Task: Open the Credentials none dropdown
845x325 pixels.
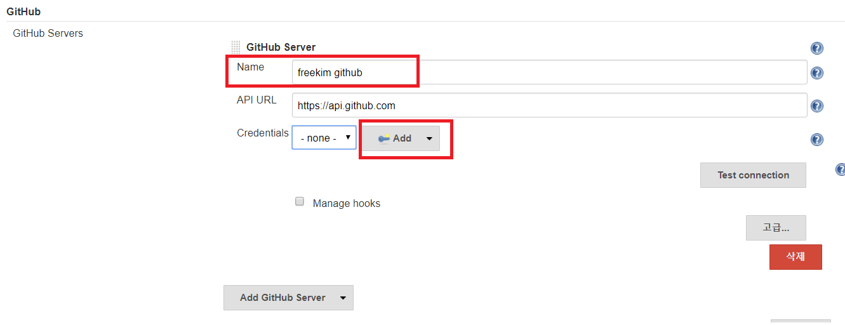Action: pyautogui.click(x=324, y=138)
